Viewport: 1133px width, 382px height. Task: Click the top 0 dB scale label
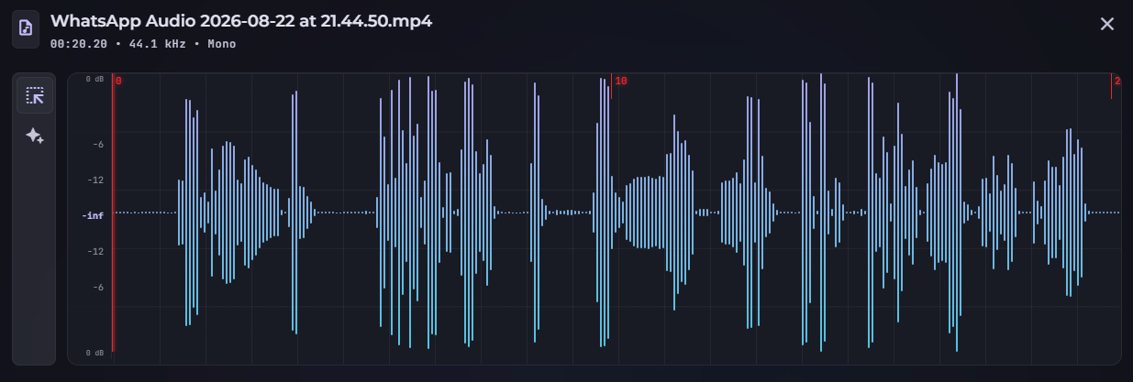point(94,80)
